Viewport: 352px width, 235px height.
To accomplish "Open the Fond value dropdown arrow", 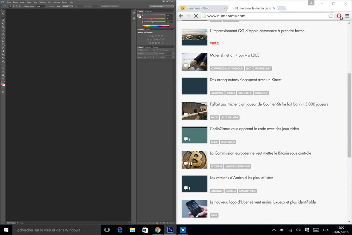I will tap(173, 57).
